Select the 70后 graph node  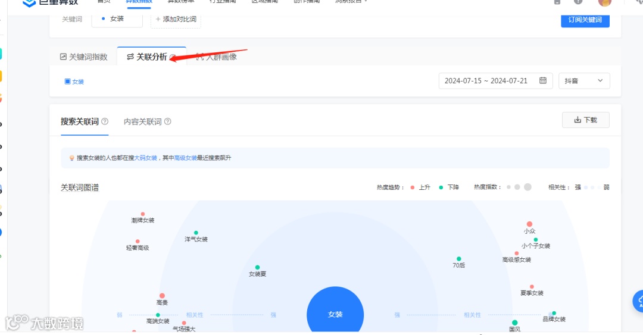pyautogui.click(x=459, y=259)
